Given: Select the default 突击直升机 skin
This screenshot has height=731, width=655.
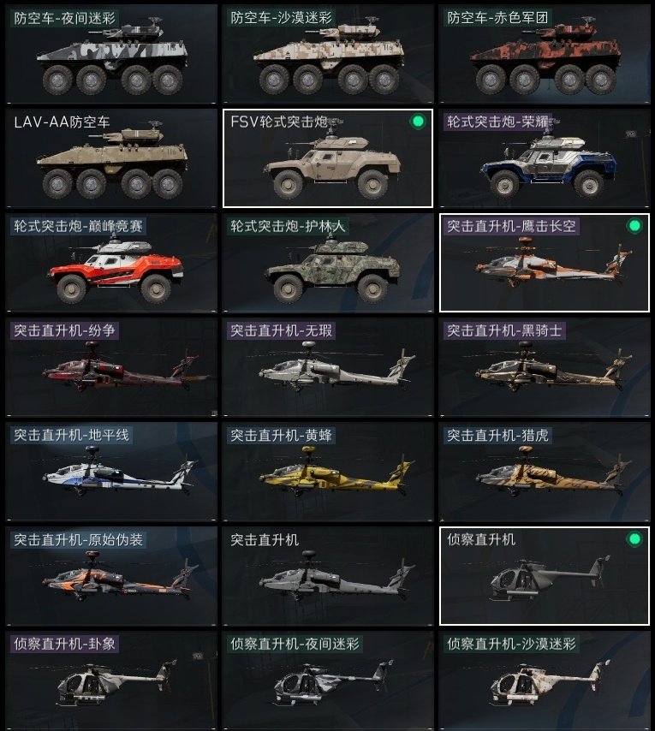Looking at the screenshot, I should tap(328, 576).
